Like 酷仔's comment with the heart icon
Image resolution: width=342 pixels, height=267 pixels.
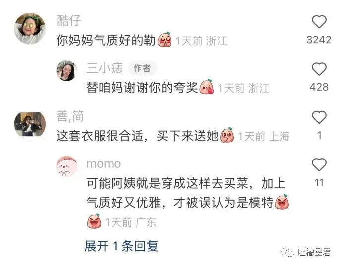click(x=319, y=22)
